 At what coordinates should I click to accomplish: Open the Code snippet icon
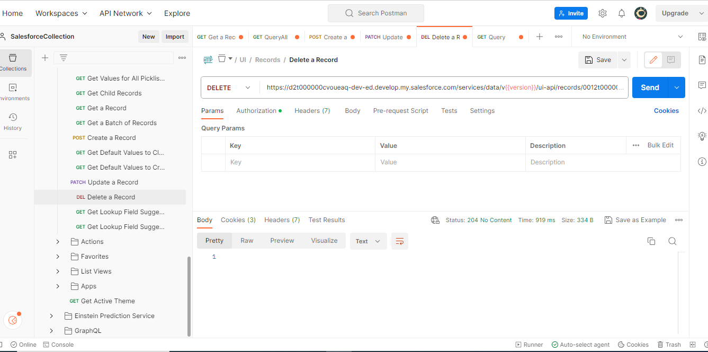[x=702, y=111]
